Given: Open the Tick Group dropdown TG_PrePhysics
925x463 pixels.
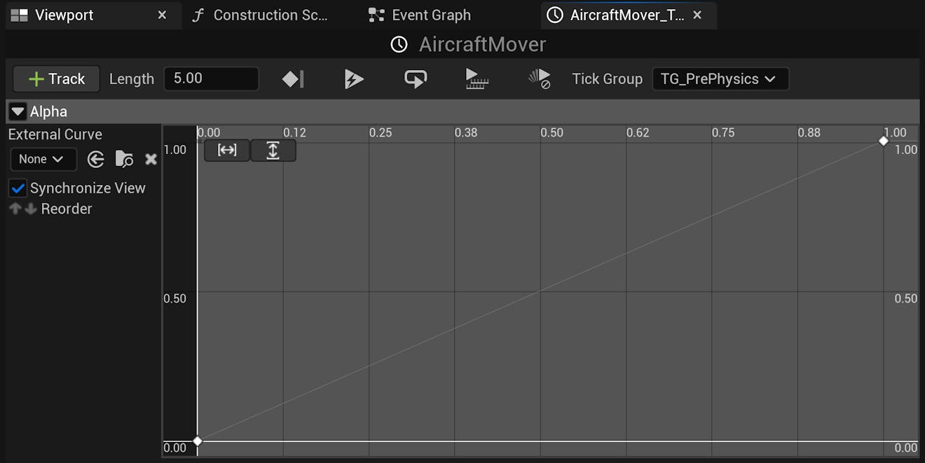Looking at the screenshot, I should (720, 79).
